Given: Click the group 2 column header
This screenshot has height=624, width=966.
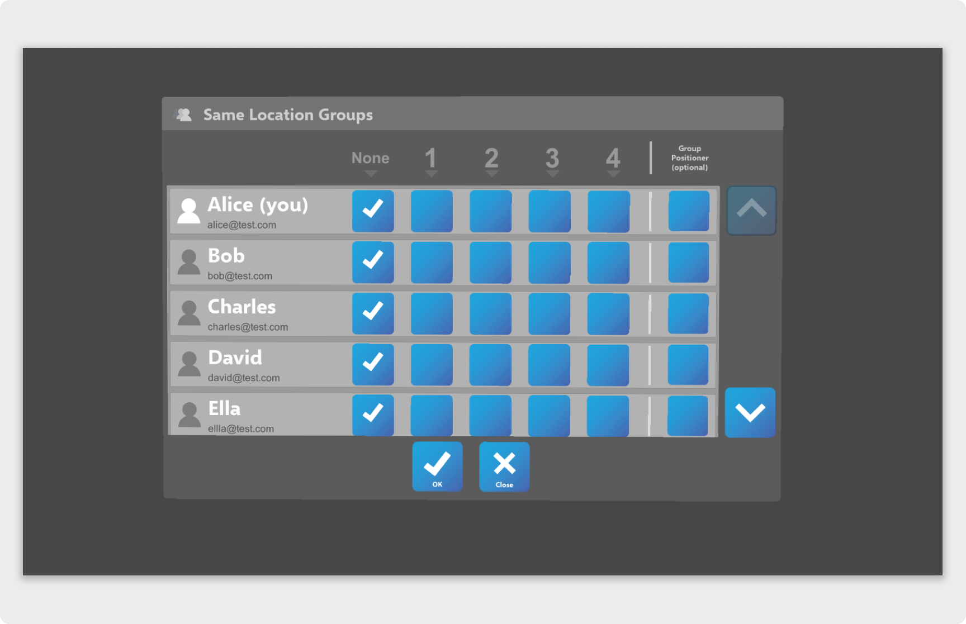Looking at the screenshot, I should pos(491,158).
